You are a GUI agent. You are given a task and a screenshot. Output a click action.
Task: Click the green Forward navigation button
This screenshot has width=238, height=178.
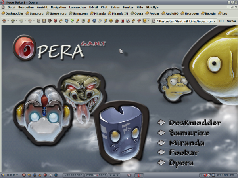pyautogui.click(x=13, y=21)
